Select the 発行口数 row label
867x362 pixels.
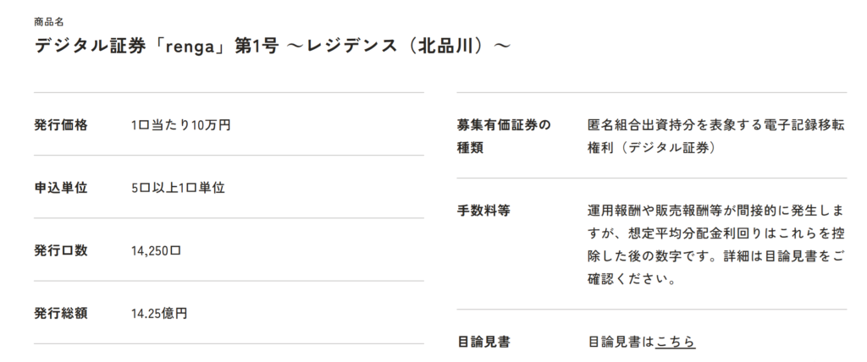pos(60,250)
